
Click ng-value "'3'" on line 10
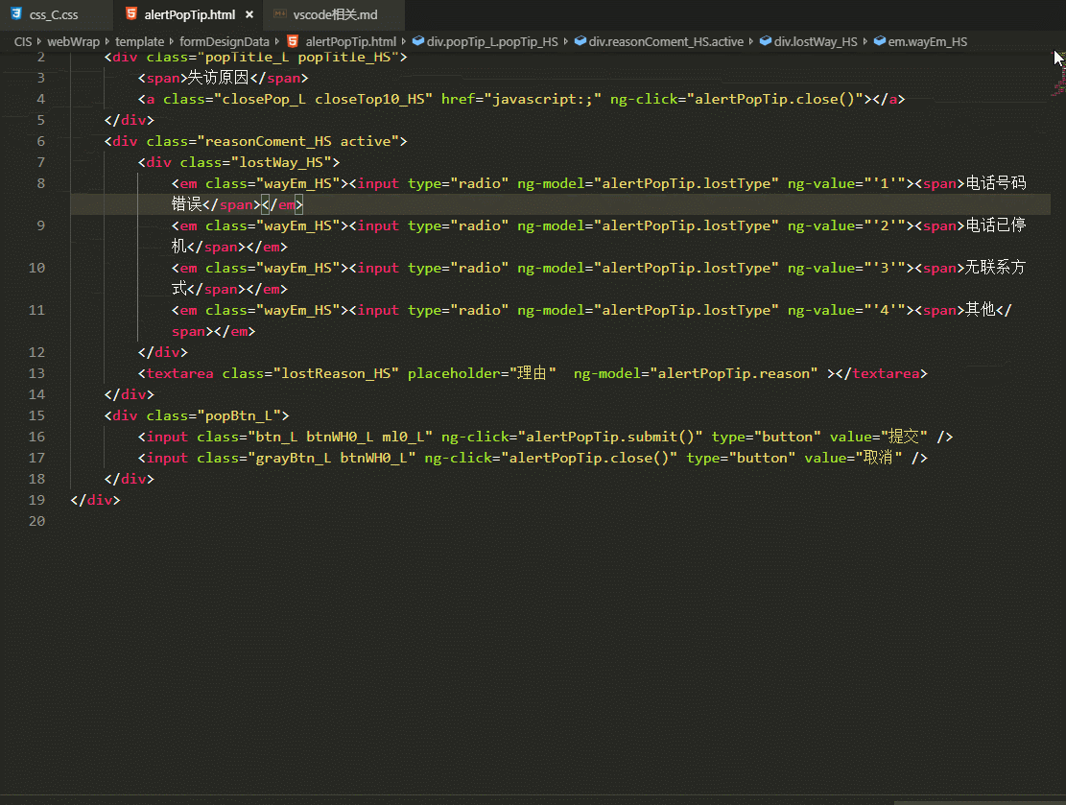(x=885, y=267)
